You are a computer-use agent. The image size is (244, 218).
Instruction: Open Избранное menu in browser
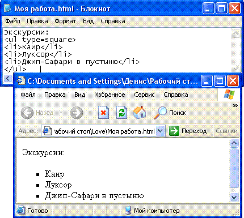point(110,95)
